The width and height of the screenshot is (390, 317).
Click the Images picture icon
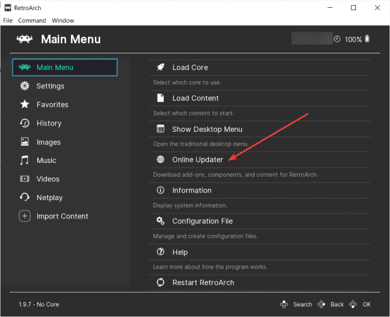(25, 142)
